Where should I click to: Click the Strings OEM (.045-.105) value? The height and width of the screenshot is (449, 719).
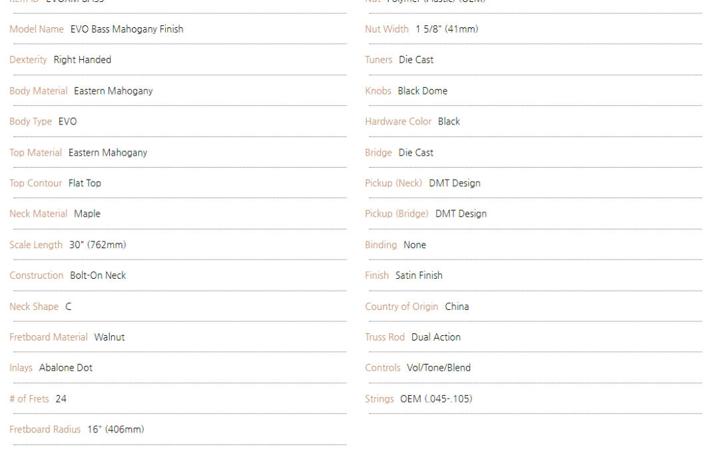point(436,399)
